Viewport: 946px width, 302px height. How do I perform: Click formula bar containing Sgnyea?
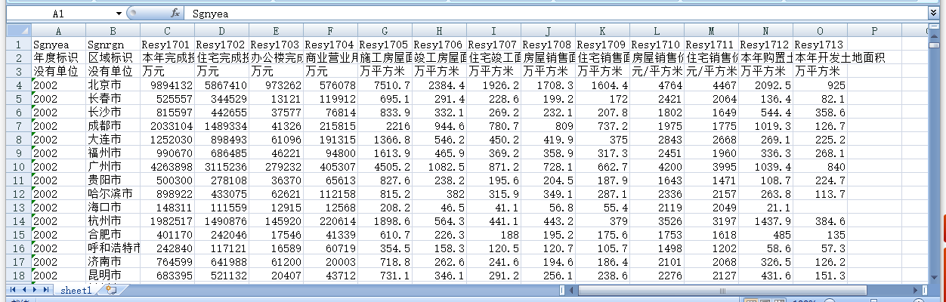coord(558,14)
